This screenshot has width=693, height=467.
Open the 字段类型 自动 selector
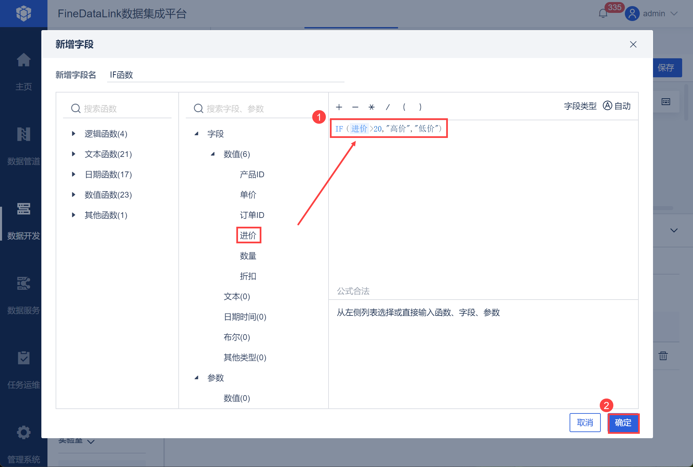[616, 106]
